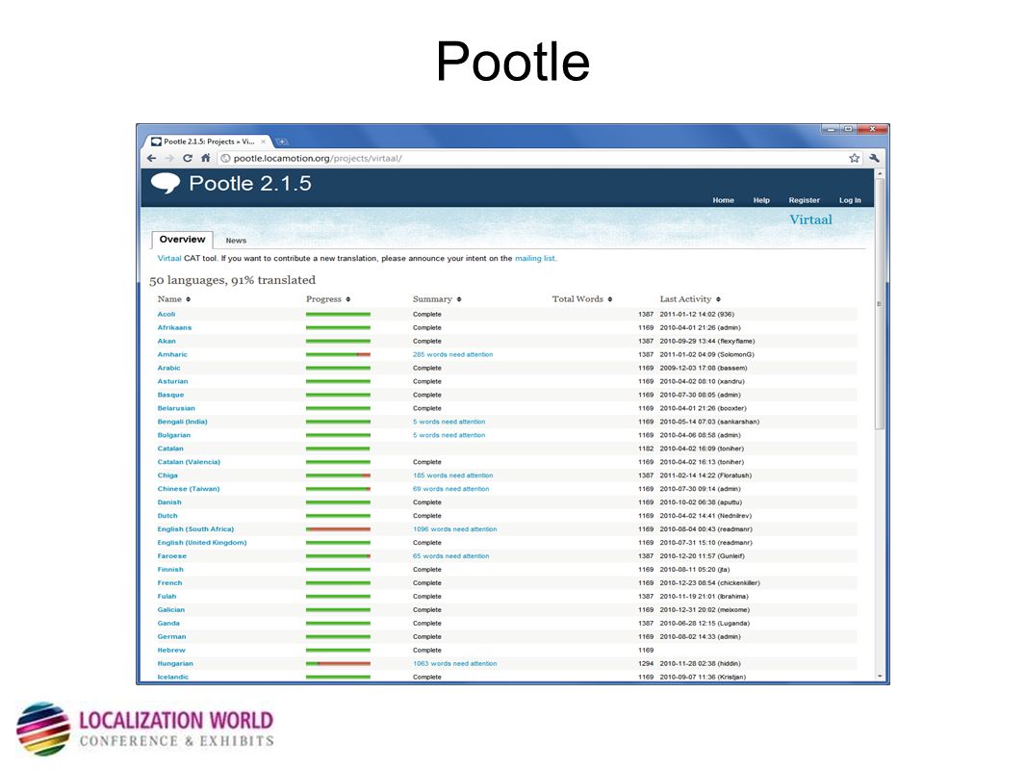This screenshot has width=1026, height=770.
Task: Open the Faroese language
Action: click(x=171, y=556)
